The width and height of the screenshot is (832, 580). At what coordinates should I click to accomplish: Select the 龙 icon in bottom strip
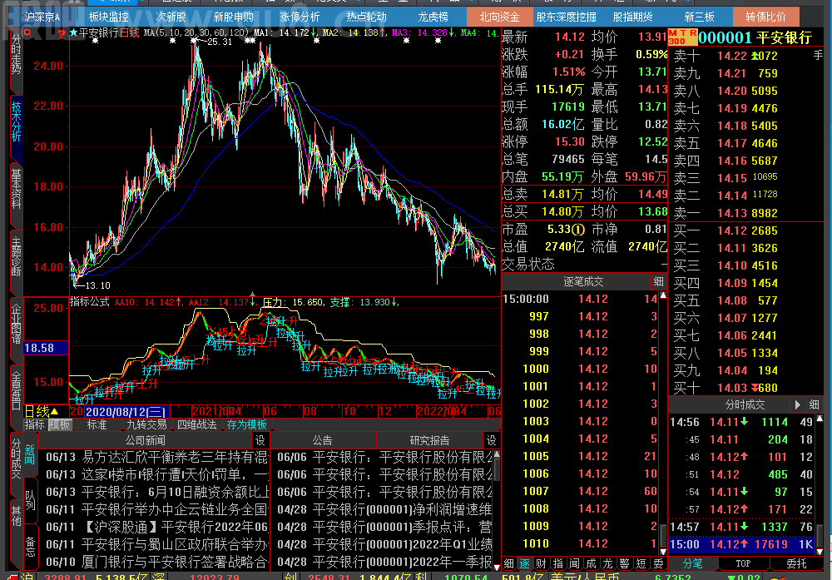pos(607,563)
